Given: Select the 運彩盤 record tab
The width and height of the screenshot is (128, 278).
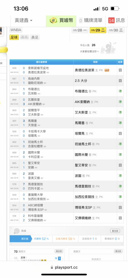Looking at the screenshot, I should (20, 239).
